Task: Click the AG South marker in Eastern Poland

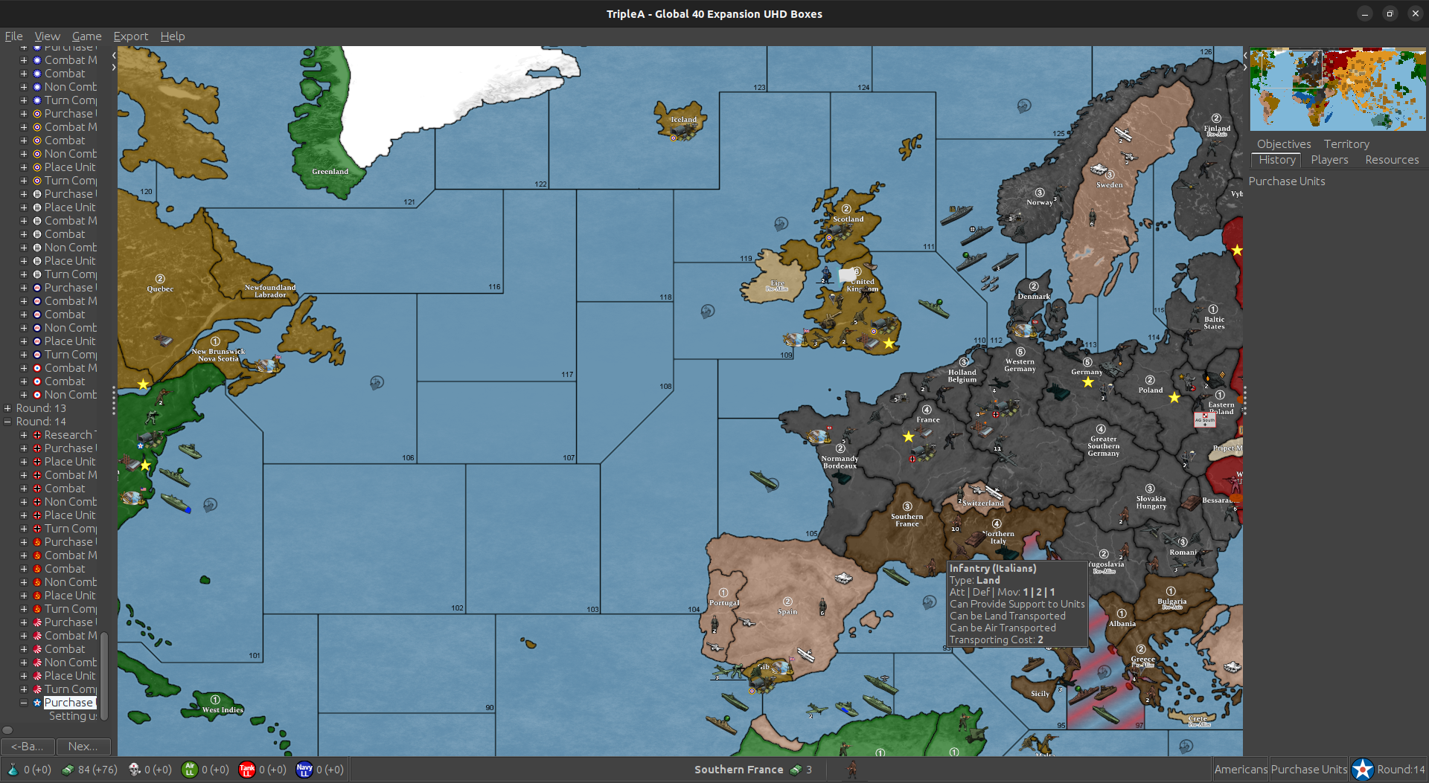Action: pos(1204,419)
